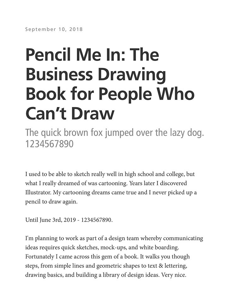Screen dimensions: 227x297
Task: Click the gray subtitle about the quick brown fox
Action: click(114, 132)
